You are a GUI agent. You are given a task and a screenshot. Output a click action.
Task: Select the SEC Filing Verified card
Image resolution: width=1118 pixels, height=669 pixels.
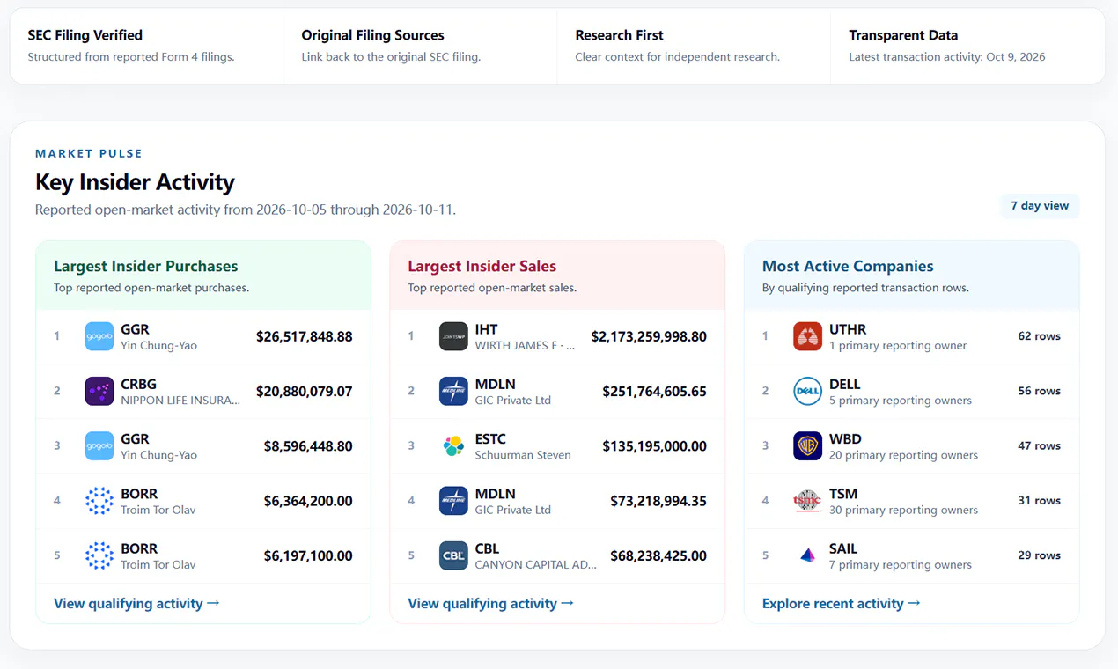pos(146,46)
